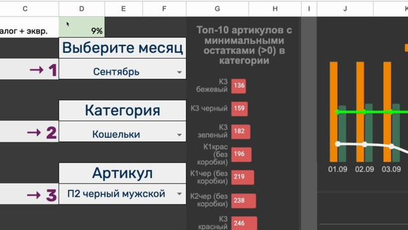
Task: Click the 'Категория' heading cell
Action: pos(122,111)
